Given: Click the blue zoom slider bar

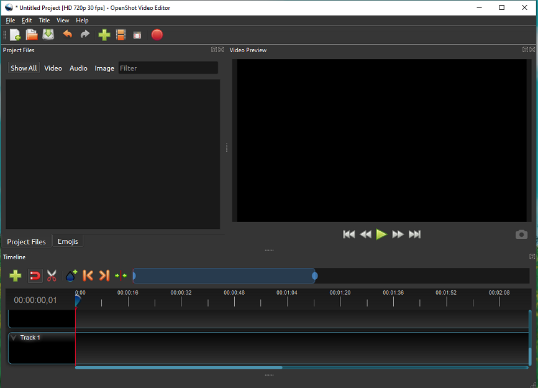Looking at the screenshot, I should 224,275.
